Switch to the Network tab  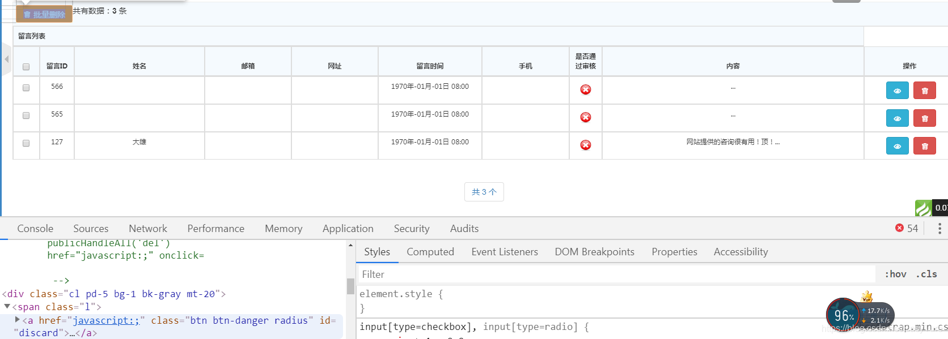[x=148, y=229]
